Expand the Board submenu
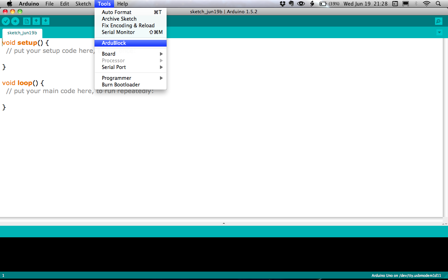448x280 pixels. point(131,54)
